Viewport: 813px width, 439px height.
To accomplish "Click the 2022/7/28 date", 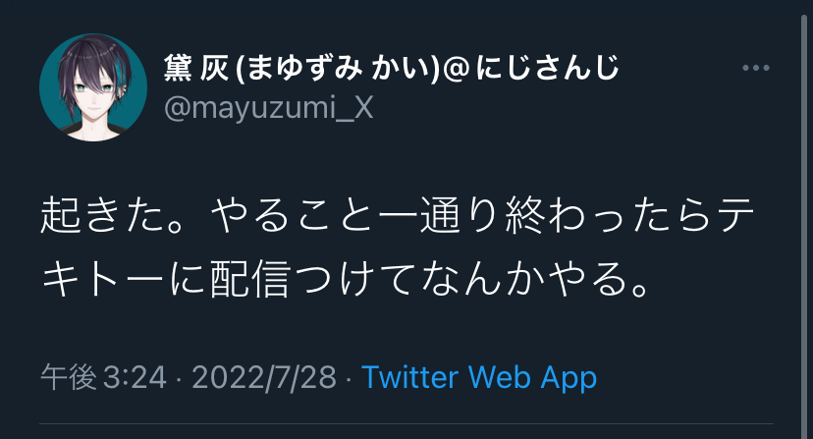I will 264,377.
